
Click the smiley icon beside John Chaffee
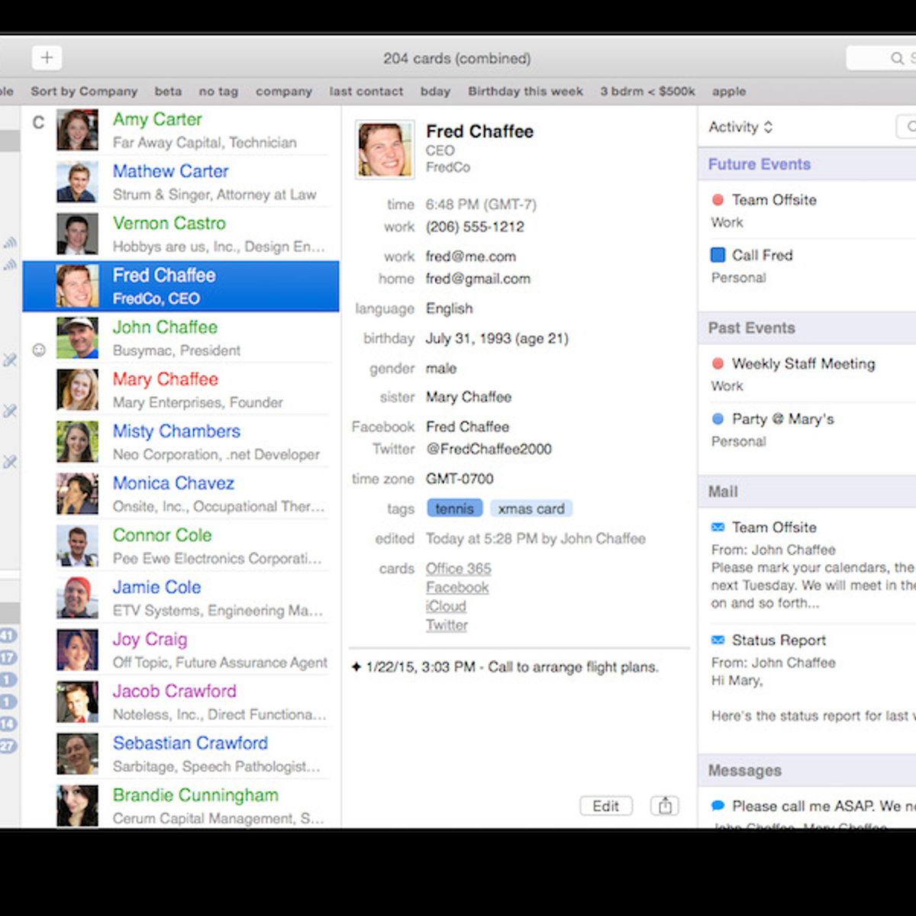[x=39, y=350]
